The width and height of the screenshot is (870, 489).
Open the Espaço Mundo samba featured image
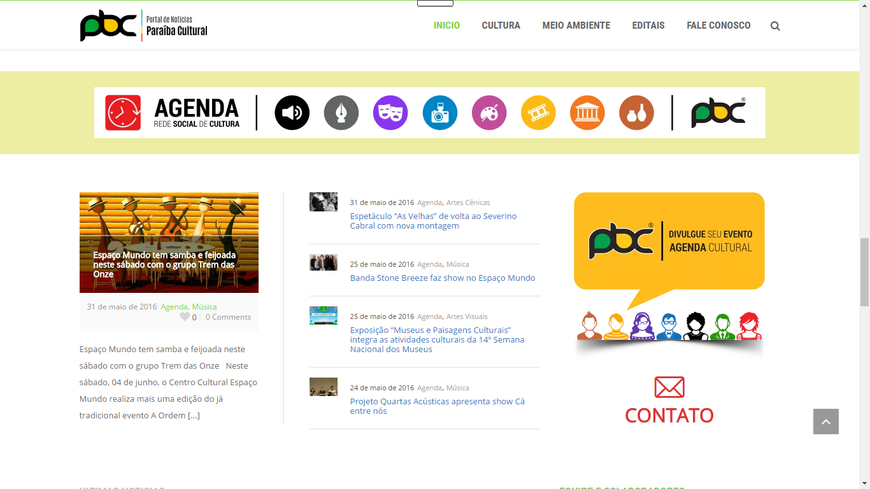point(169,243)
